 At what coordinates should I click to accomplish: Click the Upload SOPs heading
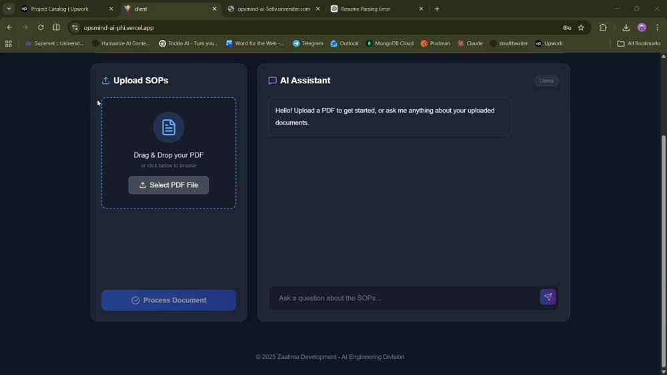(x=141, y=81)
